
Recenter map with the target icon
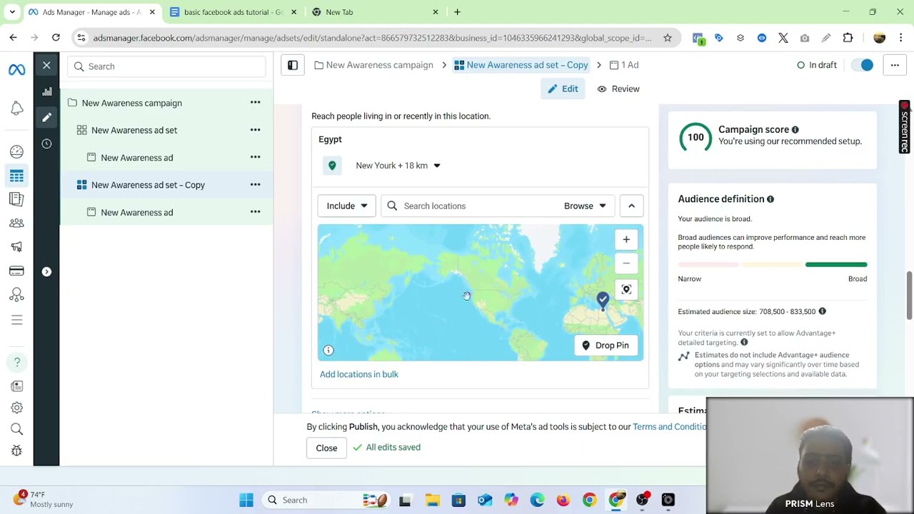pos(626,289)
